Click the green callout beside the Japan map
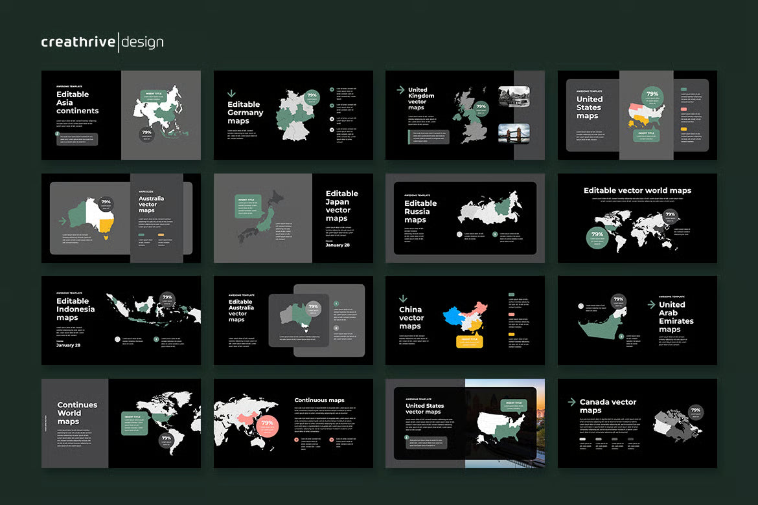The width and height of the screenshot is (758, 505). [x=249, y=206]
